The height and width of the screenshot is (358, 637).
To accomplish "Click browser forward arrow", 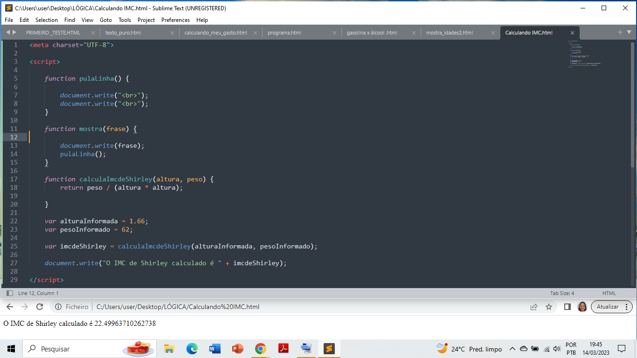I will pos(25,307).
